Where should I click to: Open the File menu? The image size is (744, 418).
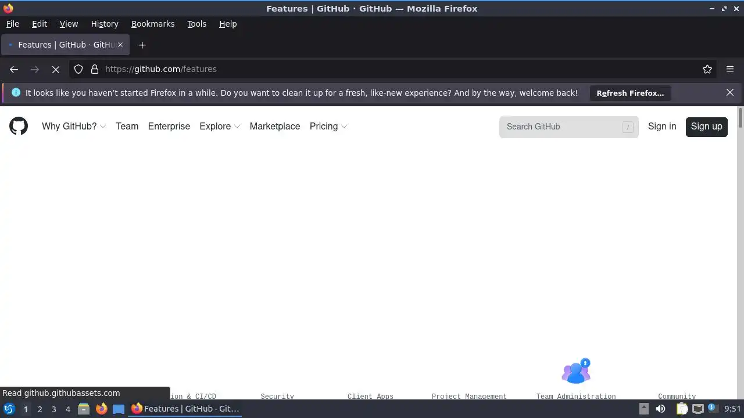[12, 24]
